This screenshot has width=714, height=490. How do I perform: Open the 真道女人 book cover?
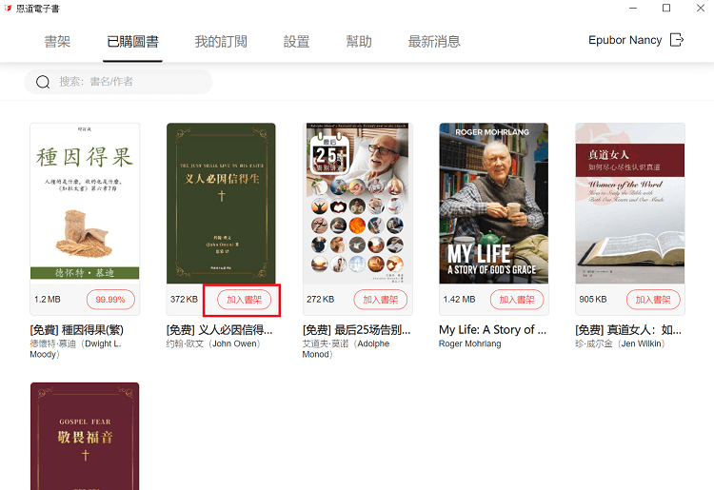coord(630,203)
